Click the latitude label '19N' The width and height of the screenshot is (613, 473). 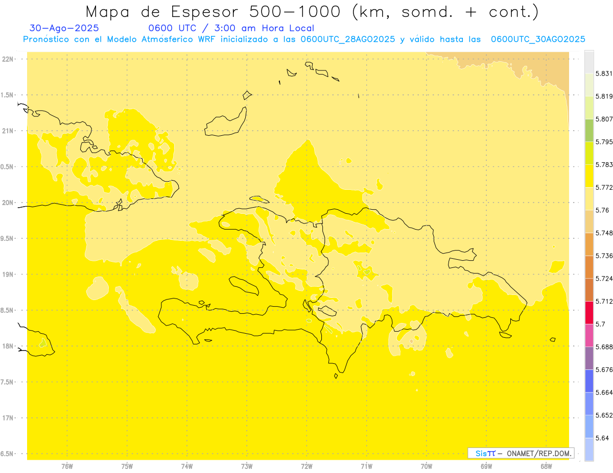pyautogui.click(x=9, y=275)
